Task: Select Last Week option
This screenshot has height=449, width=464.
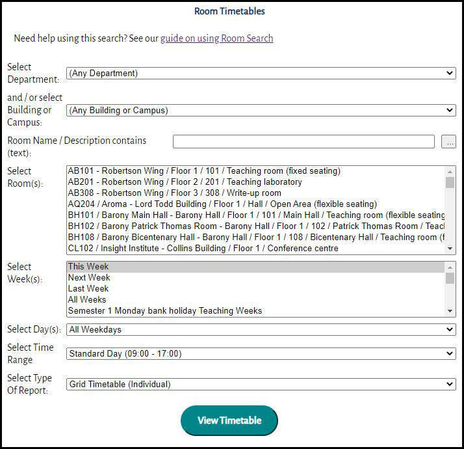Action: [x=88, y=289]
